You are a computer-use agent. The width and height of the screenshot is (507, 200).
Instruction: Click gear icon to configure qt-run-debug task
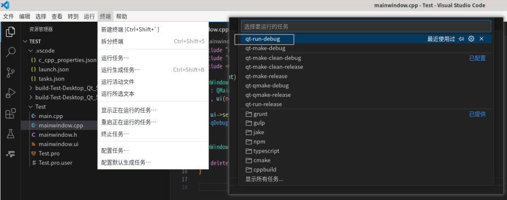471,39
